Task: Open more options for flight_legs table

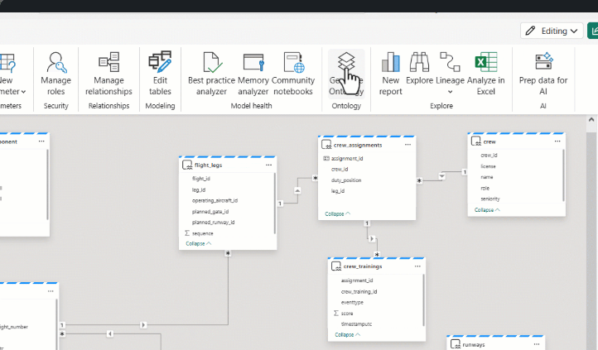Action: 268,165
